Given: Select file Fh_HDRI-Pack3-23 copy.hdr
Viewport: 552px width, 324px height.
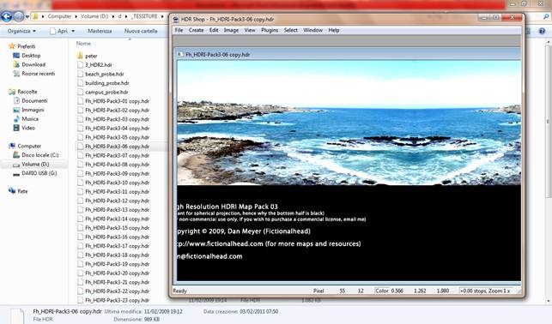Looking at the screenshot, I should click(118, 301).
